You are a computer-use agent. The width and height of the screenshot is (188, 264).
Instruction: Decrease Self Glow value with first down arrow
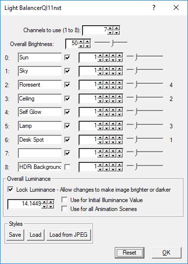point(100,114)
